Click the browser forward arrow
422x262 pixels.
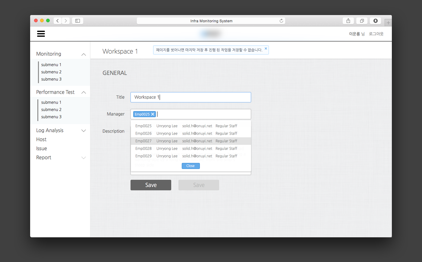(66, 21)
